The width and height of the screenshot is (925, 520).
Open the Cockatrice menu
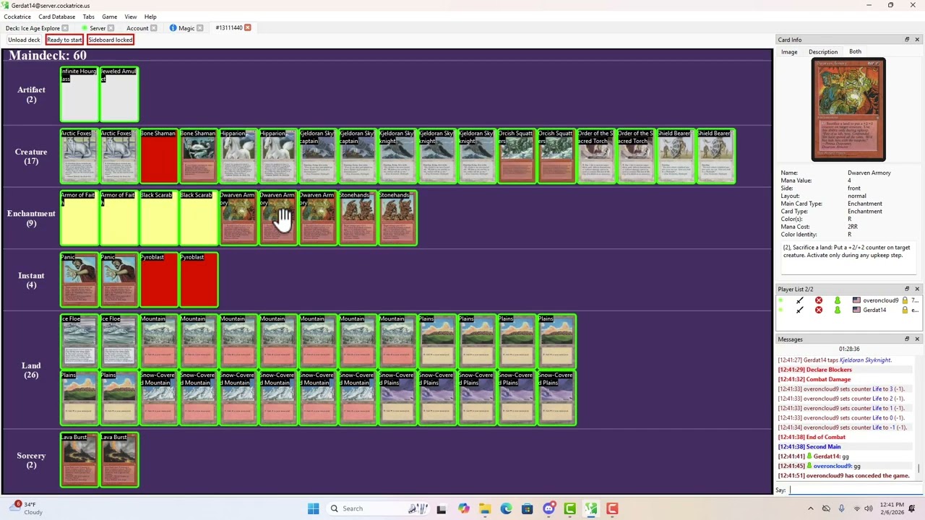click(x=17, y=17)
